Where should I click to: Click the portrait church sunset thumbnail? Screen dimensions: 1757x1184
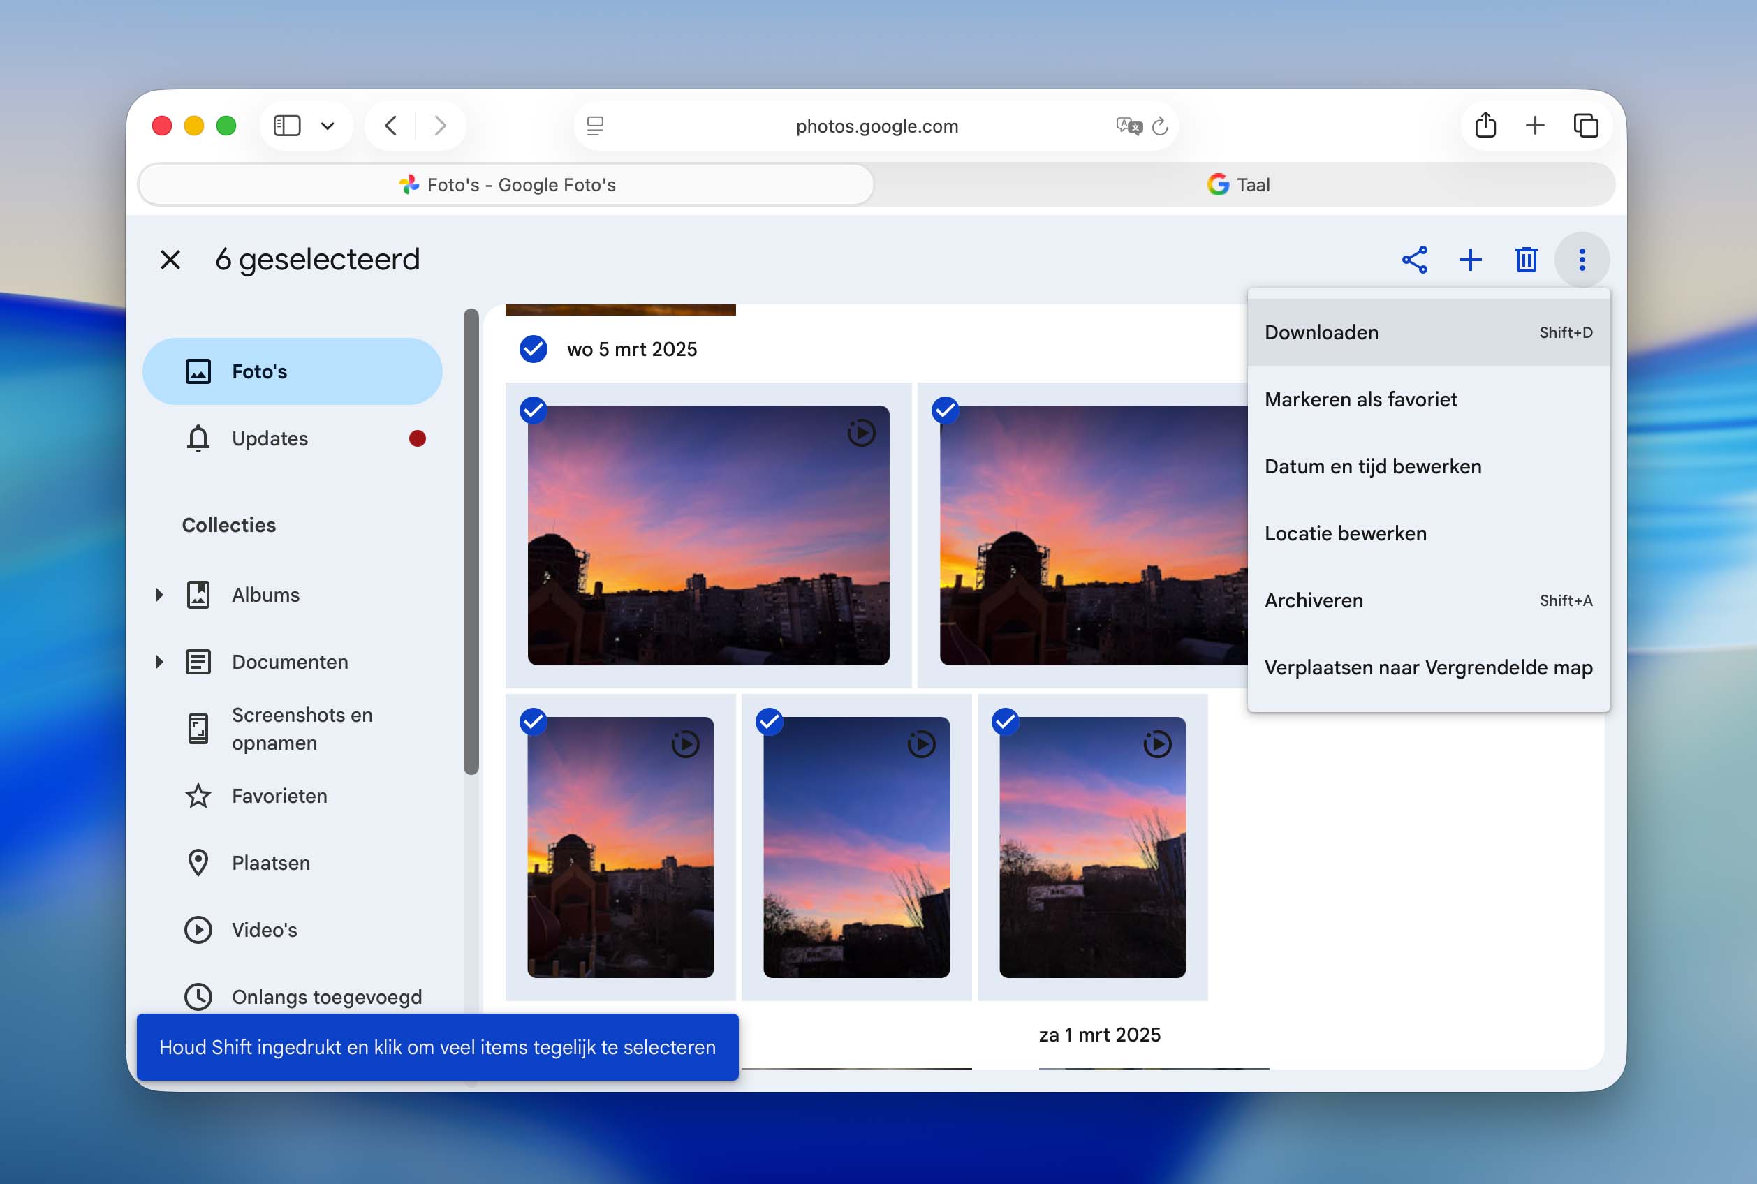(x=620, y=848)
